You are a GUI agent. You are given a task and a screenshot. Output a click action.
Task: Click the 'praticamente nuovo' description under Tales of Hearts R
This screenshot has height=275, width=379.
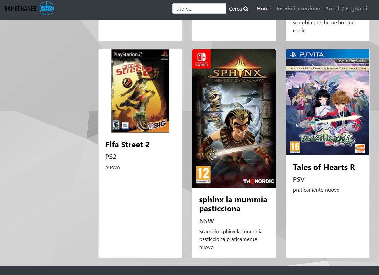coord(316,190)
